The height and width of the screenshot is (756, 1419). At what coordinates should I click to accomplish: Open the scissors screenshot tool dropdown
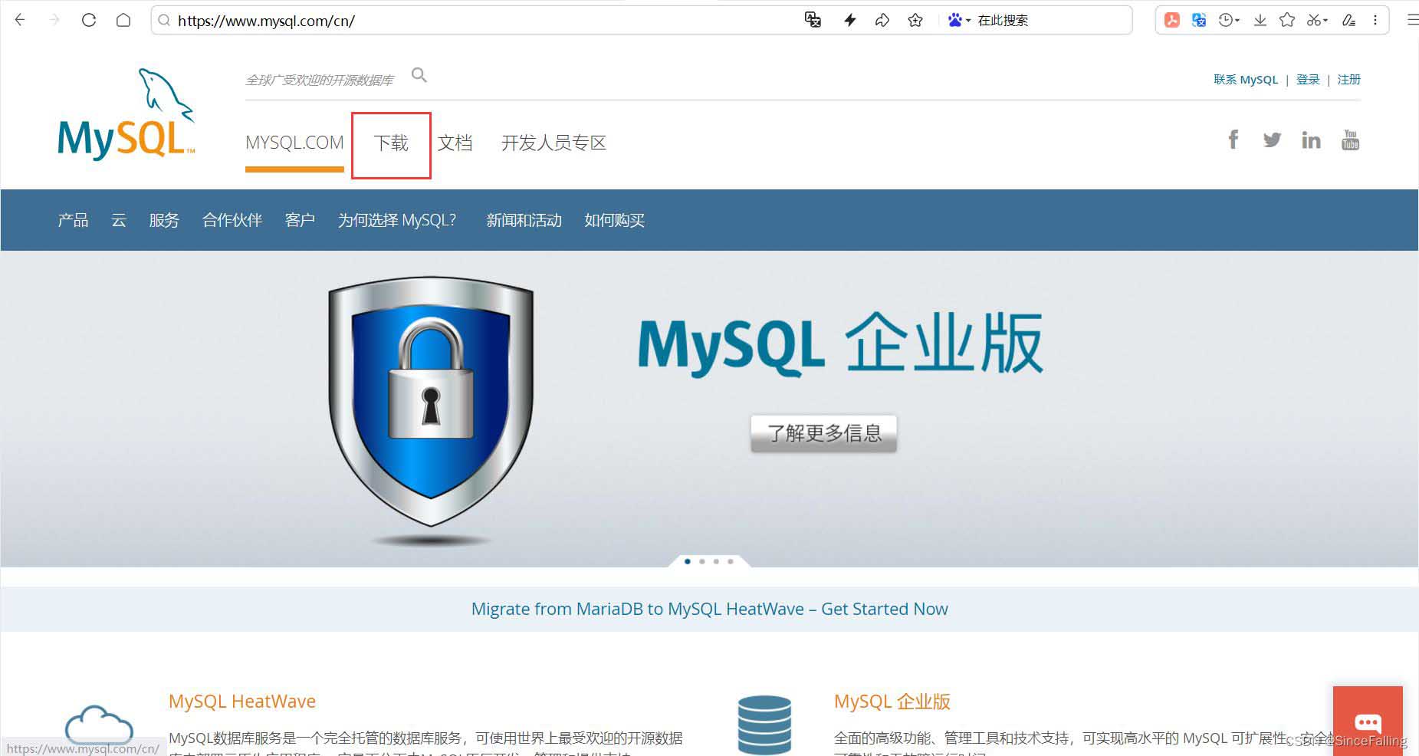point(1316,20)
